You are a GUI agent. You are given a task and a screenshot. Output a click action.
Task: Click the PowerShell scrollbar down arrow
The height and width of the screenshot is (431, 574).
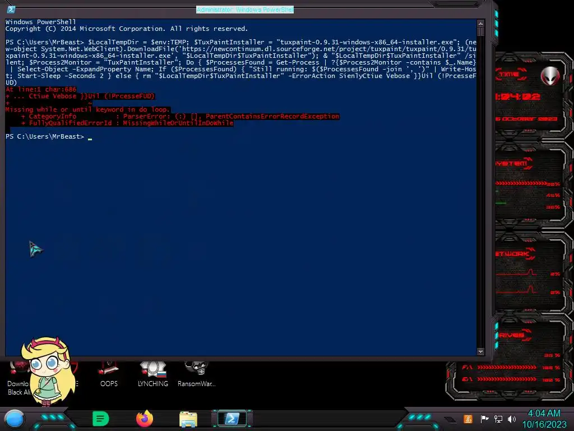point(480,351)
